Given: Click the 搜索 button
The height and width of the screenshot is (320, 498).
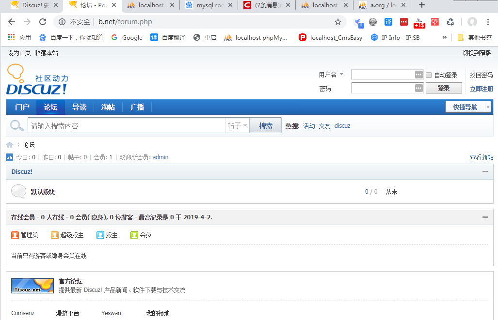Looking at the screenshot, I should 266,126.
